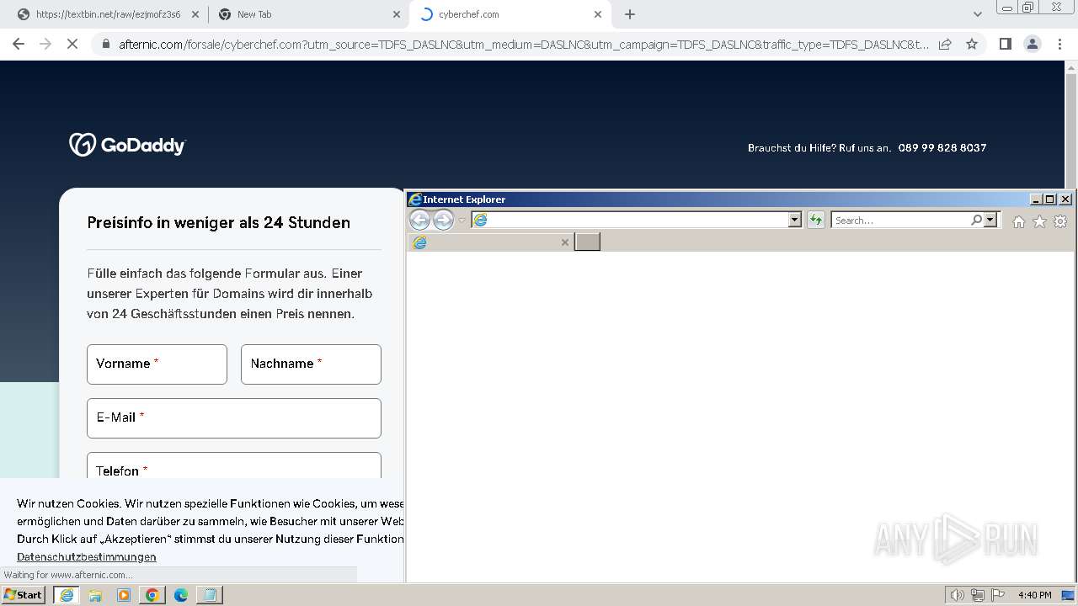Open Internet Explorer favorites star
1078x606 pixels.
point(1039,221)
